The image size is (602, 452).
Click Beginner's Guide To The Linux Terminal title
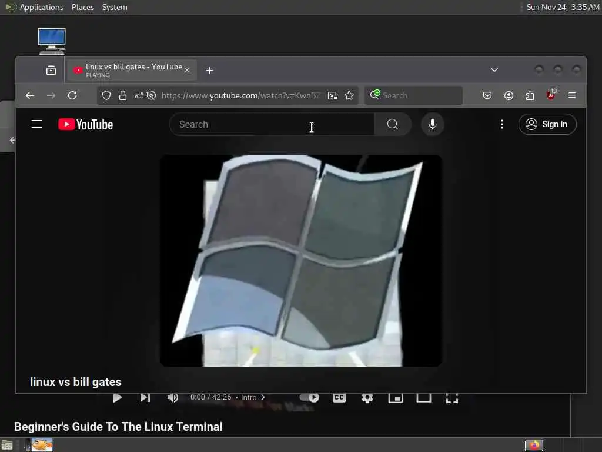(x=118, y=427)
